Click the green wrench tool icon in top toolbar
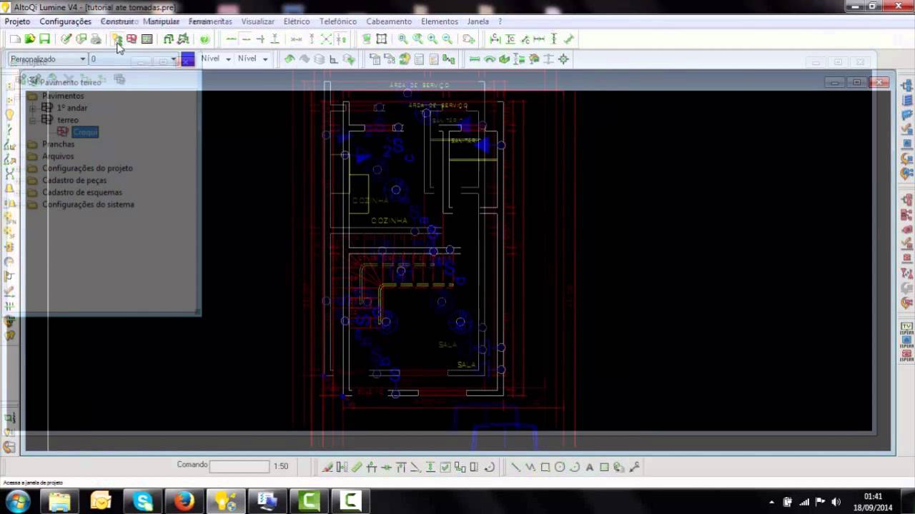The width and height of the screenshot is (915, 514). 569,39
